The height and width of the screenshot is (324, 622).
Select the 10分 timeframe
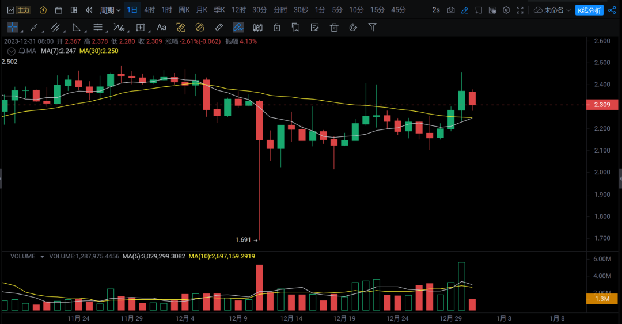(x=356, y=10)
